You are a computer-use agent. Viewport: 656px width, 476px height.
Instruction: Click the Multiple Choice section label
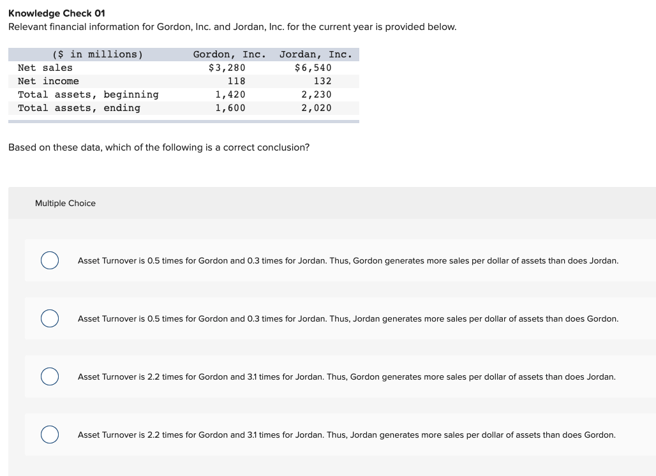click(x=65, y=203)
